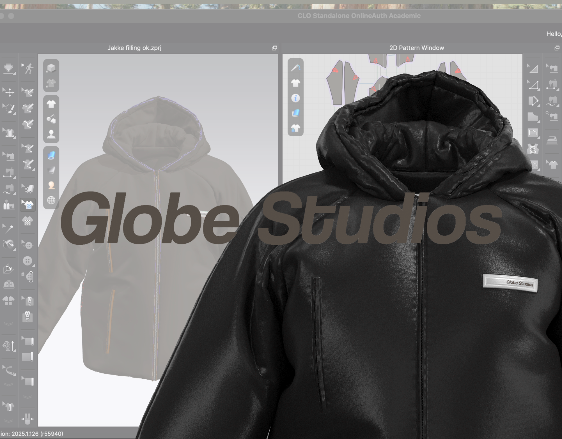The image size is (562, 439).
Task: Select the Select/Move arrows tool
Action: coord(9,92)
